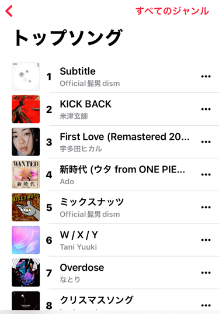Open more options for KICK BACK
Image resolution: width=219 pixels, height=314 pixels.
(206, 109)
